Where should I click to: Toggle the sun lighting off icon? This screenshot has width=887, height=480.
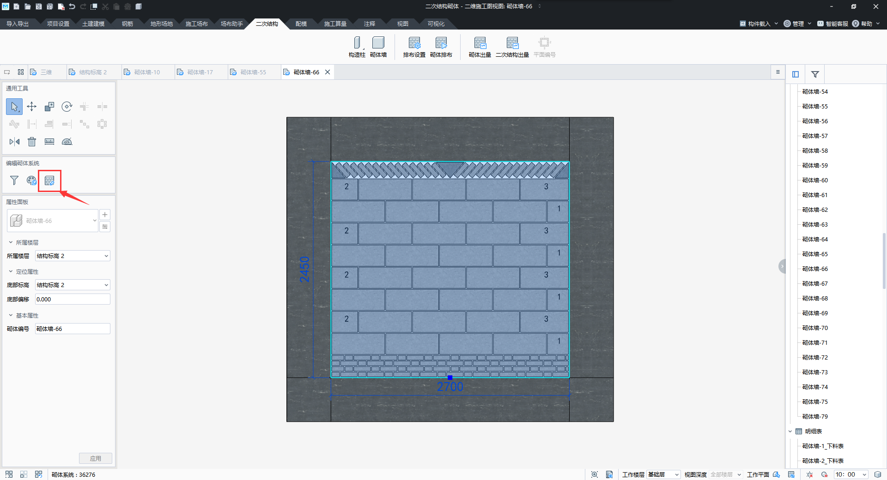[x=809, y=474]
